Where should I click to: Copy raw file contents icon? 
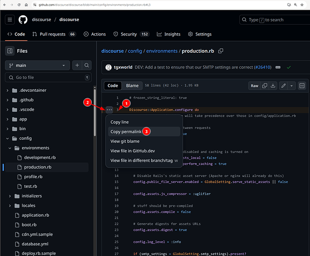click(x=264, y=86)
